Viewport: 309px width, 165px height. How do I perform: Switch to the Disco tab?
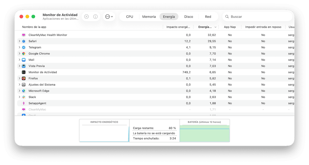[x=189, y=17]
